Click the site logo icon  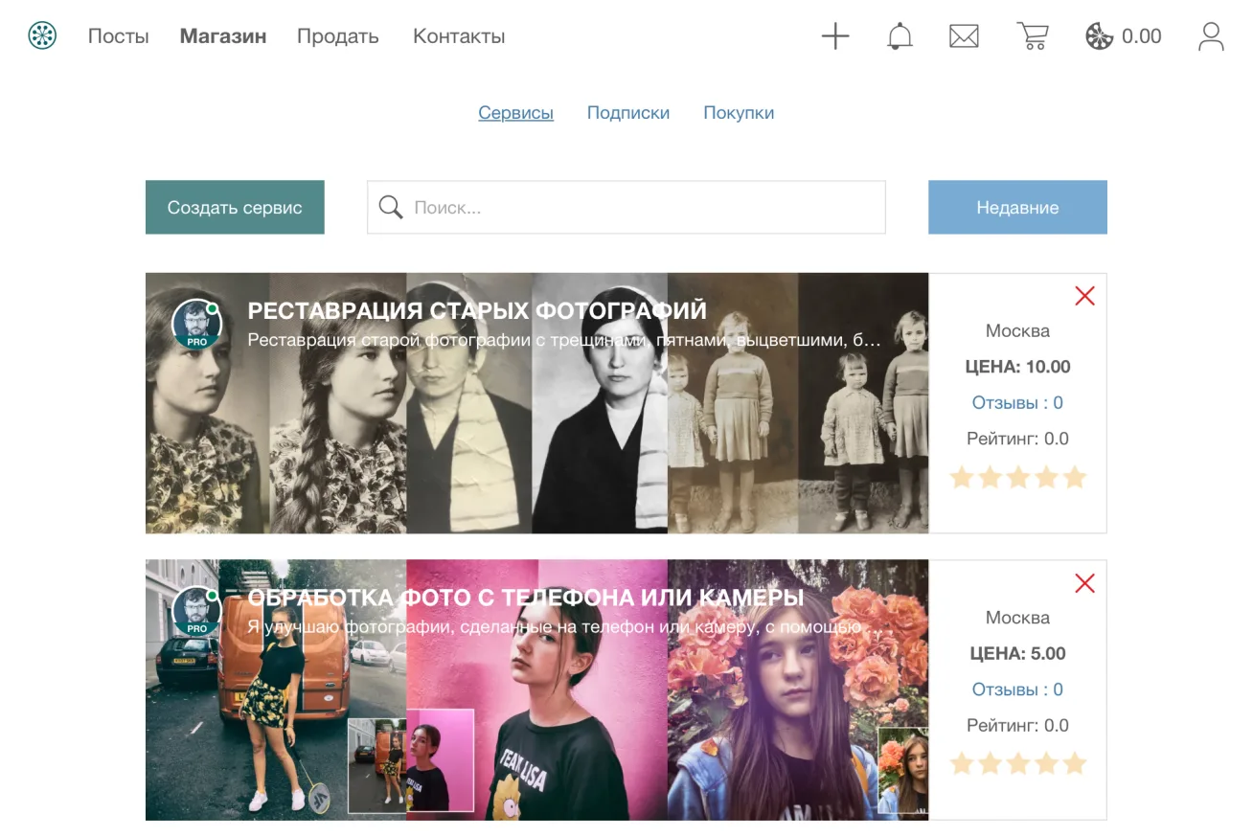tap(42, 36)
